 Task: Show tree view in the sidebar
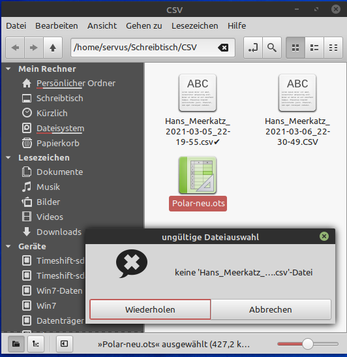(36, 344)
